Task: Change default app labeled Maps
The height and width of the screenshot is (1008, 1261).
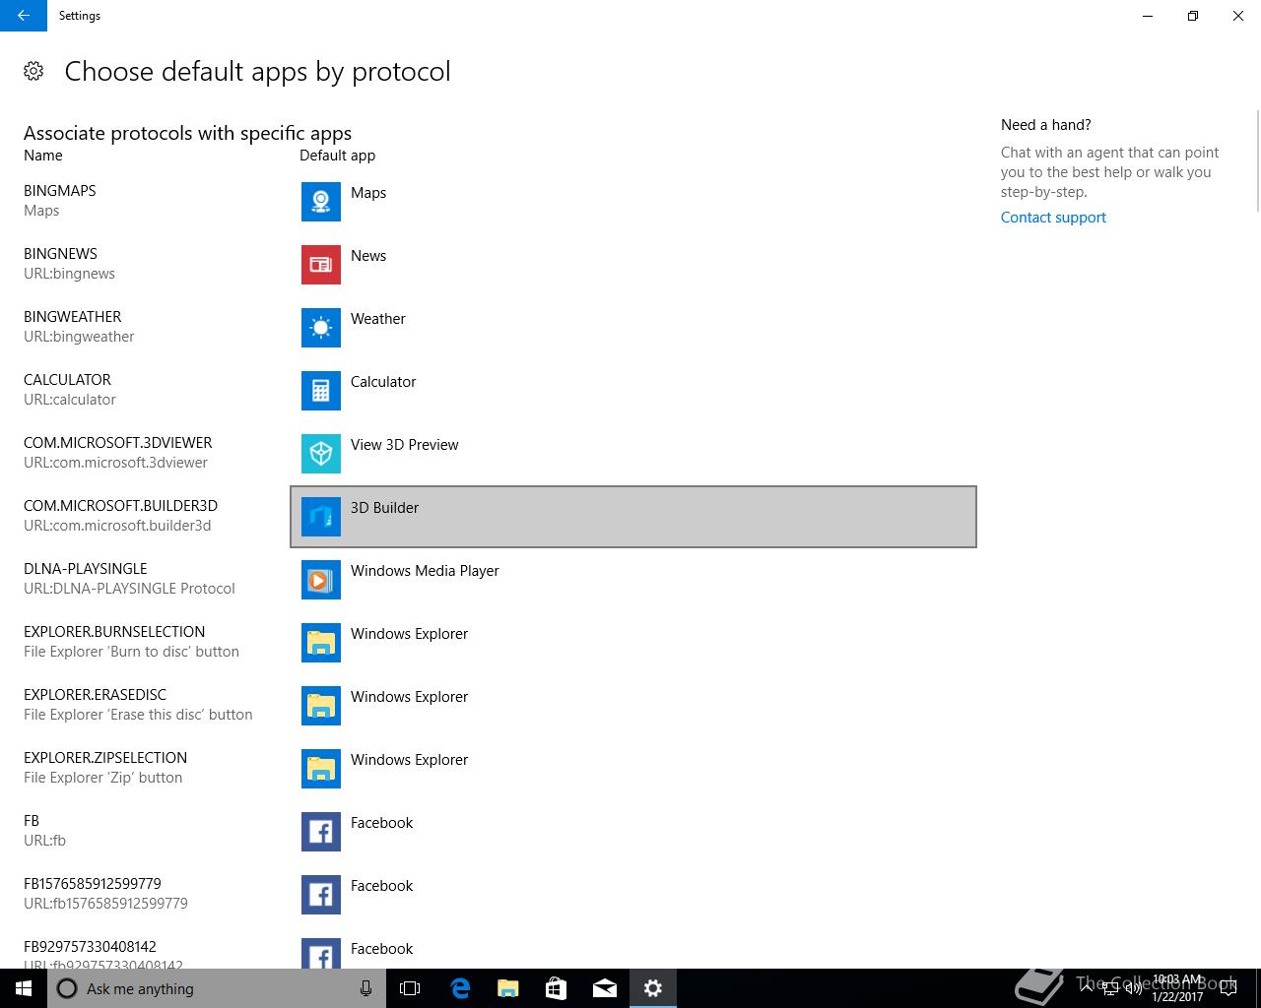Action: 633,202
